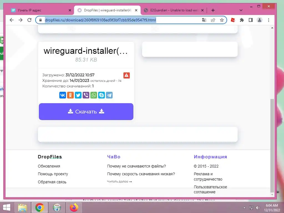The image size is (284, 213).
Task: Open Почему скорость скачивания низкая? link
Action: click(x=141, y=174)
